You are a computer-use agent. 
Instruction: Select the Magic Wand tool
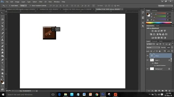(2, 23)
